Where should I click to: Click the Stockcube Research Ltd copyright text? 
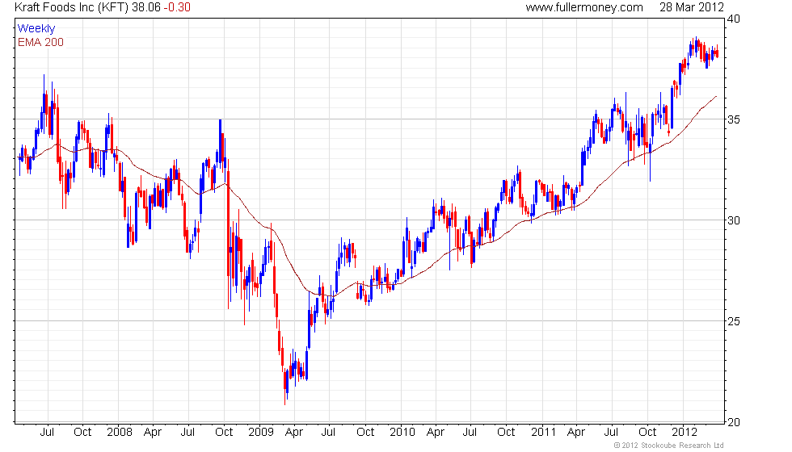click(668, 445)
